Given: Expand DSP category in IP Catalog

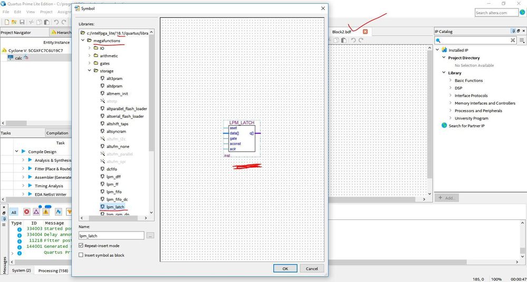Looking at the screenshot, I should [451, 88].
